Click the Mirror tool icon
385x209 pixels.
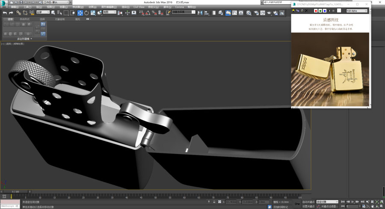click(x=200, y=13)
